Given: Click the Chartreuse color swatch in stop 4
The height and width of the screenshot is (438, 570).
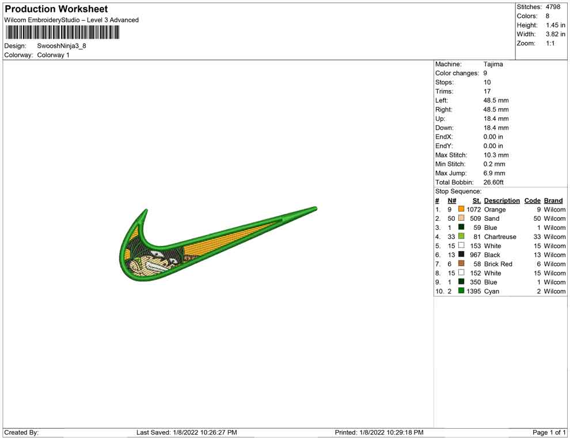Looking at the screenshot, I should coord(461,236).
